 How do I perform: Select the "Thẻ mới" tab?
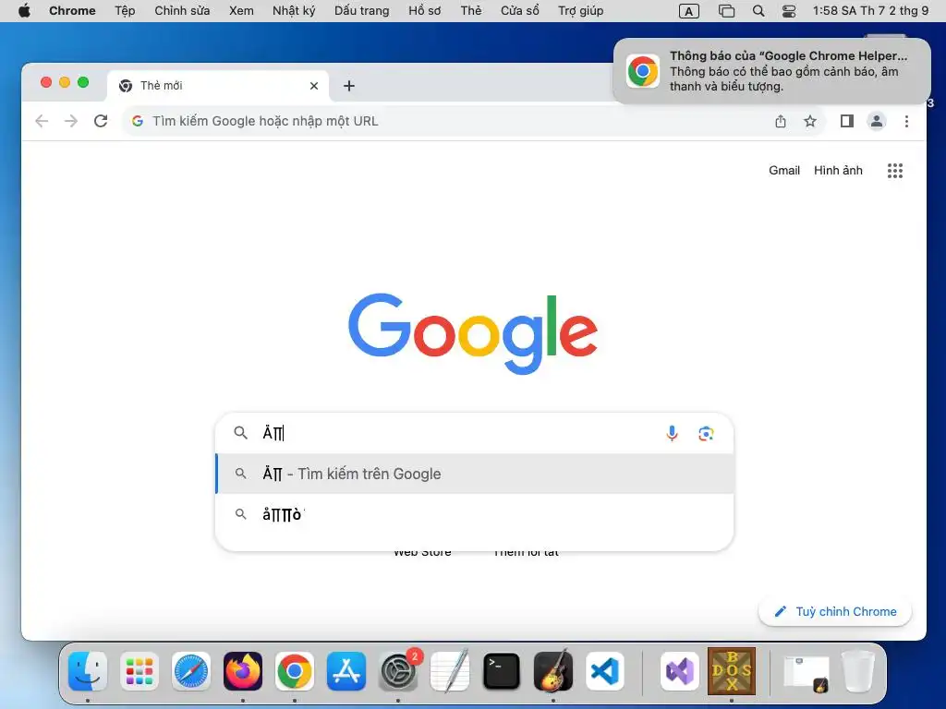click(x=218, y=86)
